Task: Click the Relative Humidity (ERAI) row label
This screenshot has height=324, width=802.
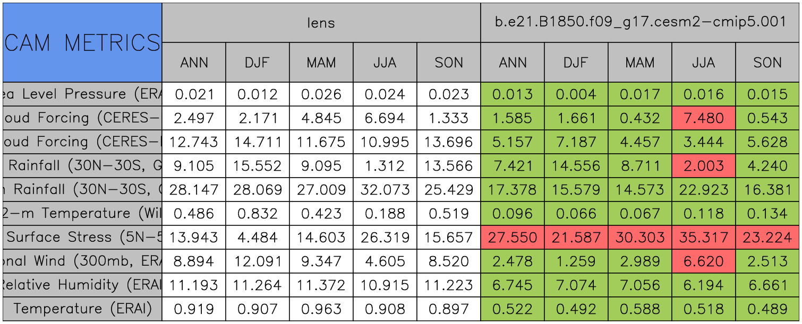Action: 82,285
